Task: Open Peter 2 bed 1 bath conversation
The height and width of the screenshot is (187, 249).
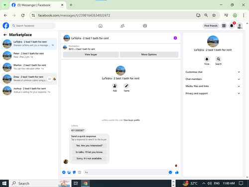Action: click(29, 55)
